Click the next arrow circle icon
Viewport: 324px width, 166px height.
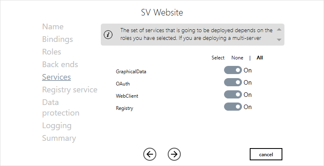174,154
